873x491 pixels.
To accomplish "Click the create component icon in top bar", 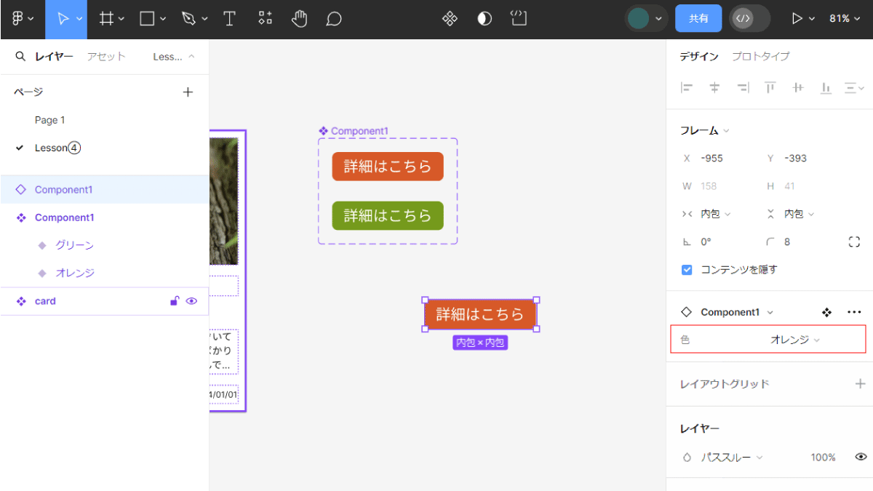I will pos(450,19).
